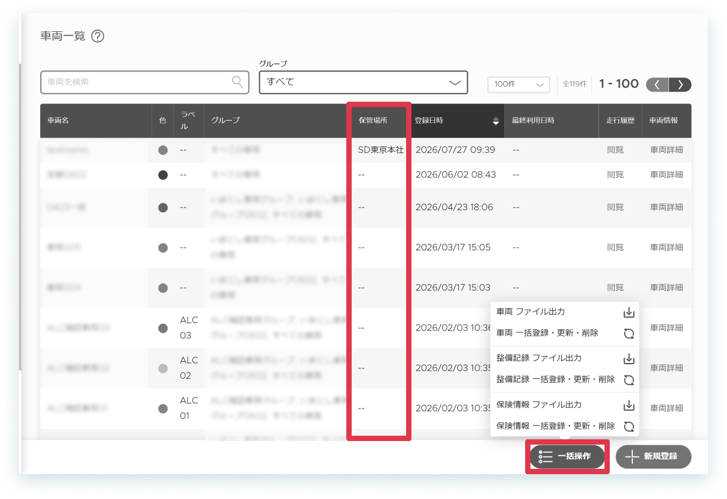This screenshot has width=727, height=499.
Task: Click the download icon for 車両 ファイル出力
Action: point(629,312)
